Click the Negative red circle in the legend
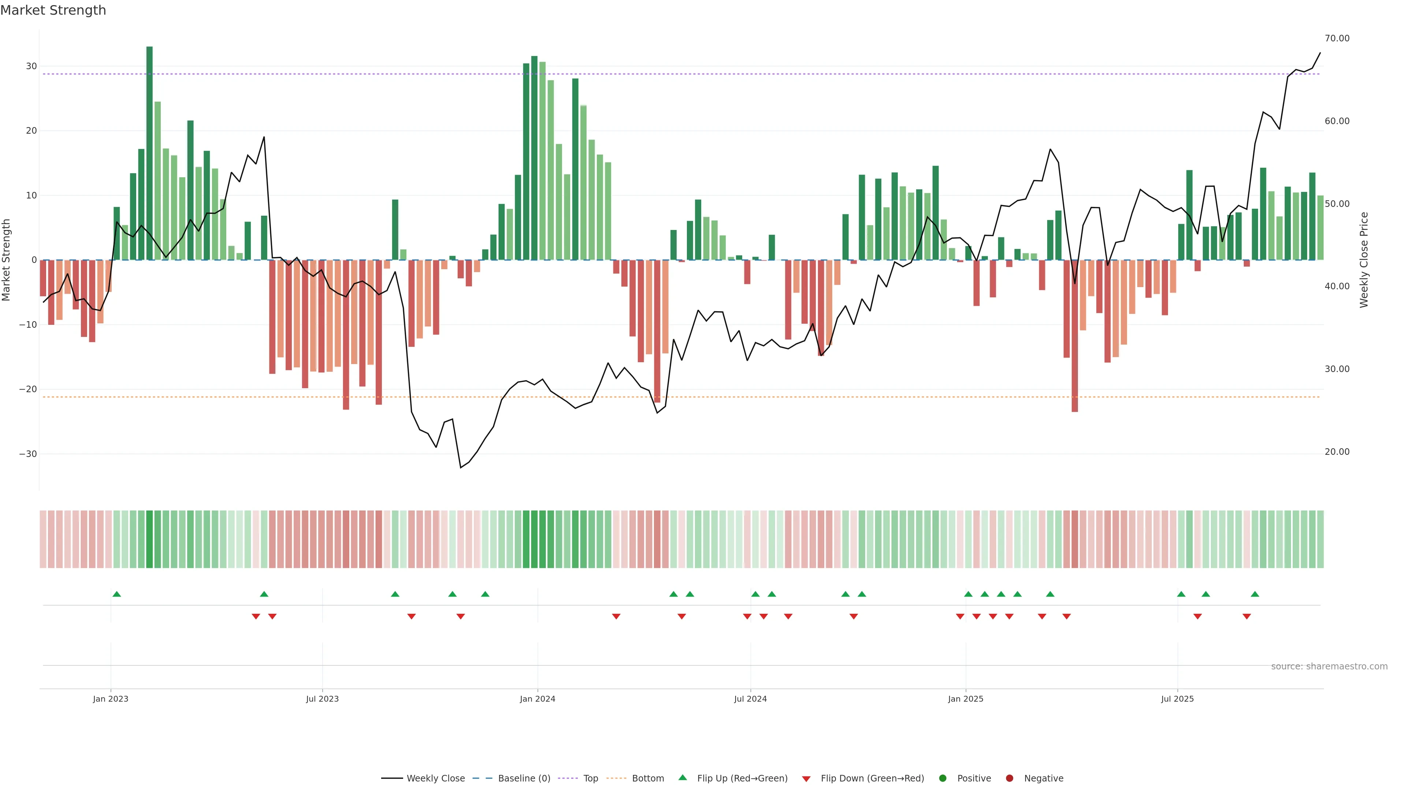This screenshot has width=1406, height=791. pos(1009,778)
